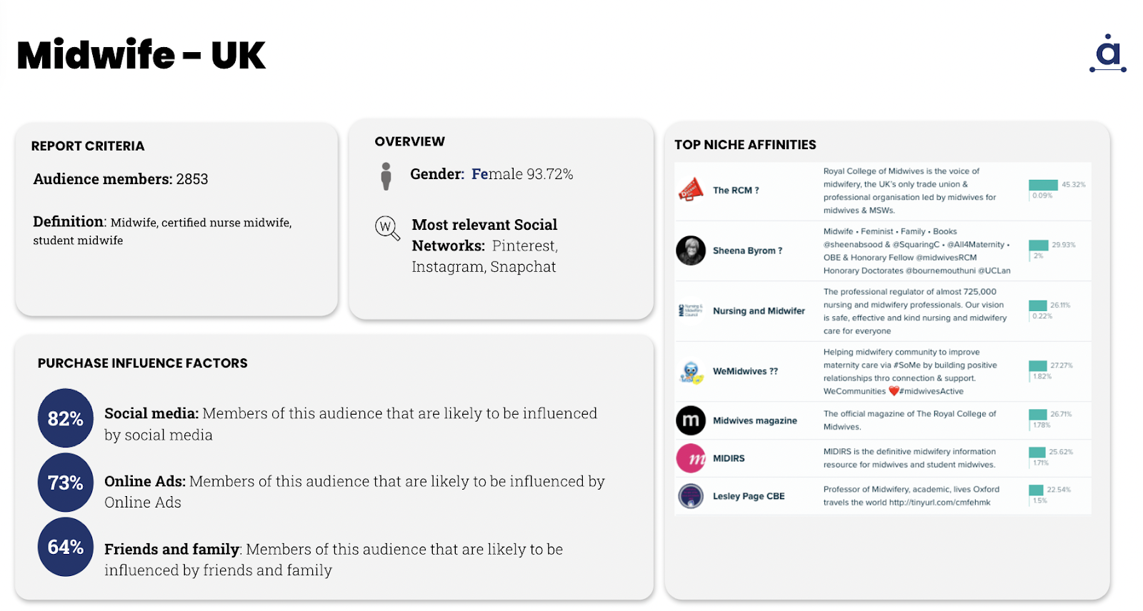Image resolution: width=1143 pixels, height=611 pixels.
Task: Click the 27.27% affinity bar for WeMidwives
Action: [x=1038, y=365]
